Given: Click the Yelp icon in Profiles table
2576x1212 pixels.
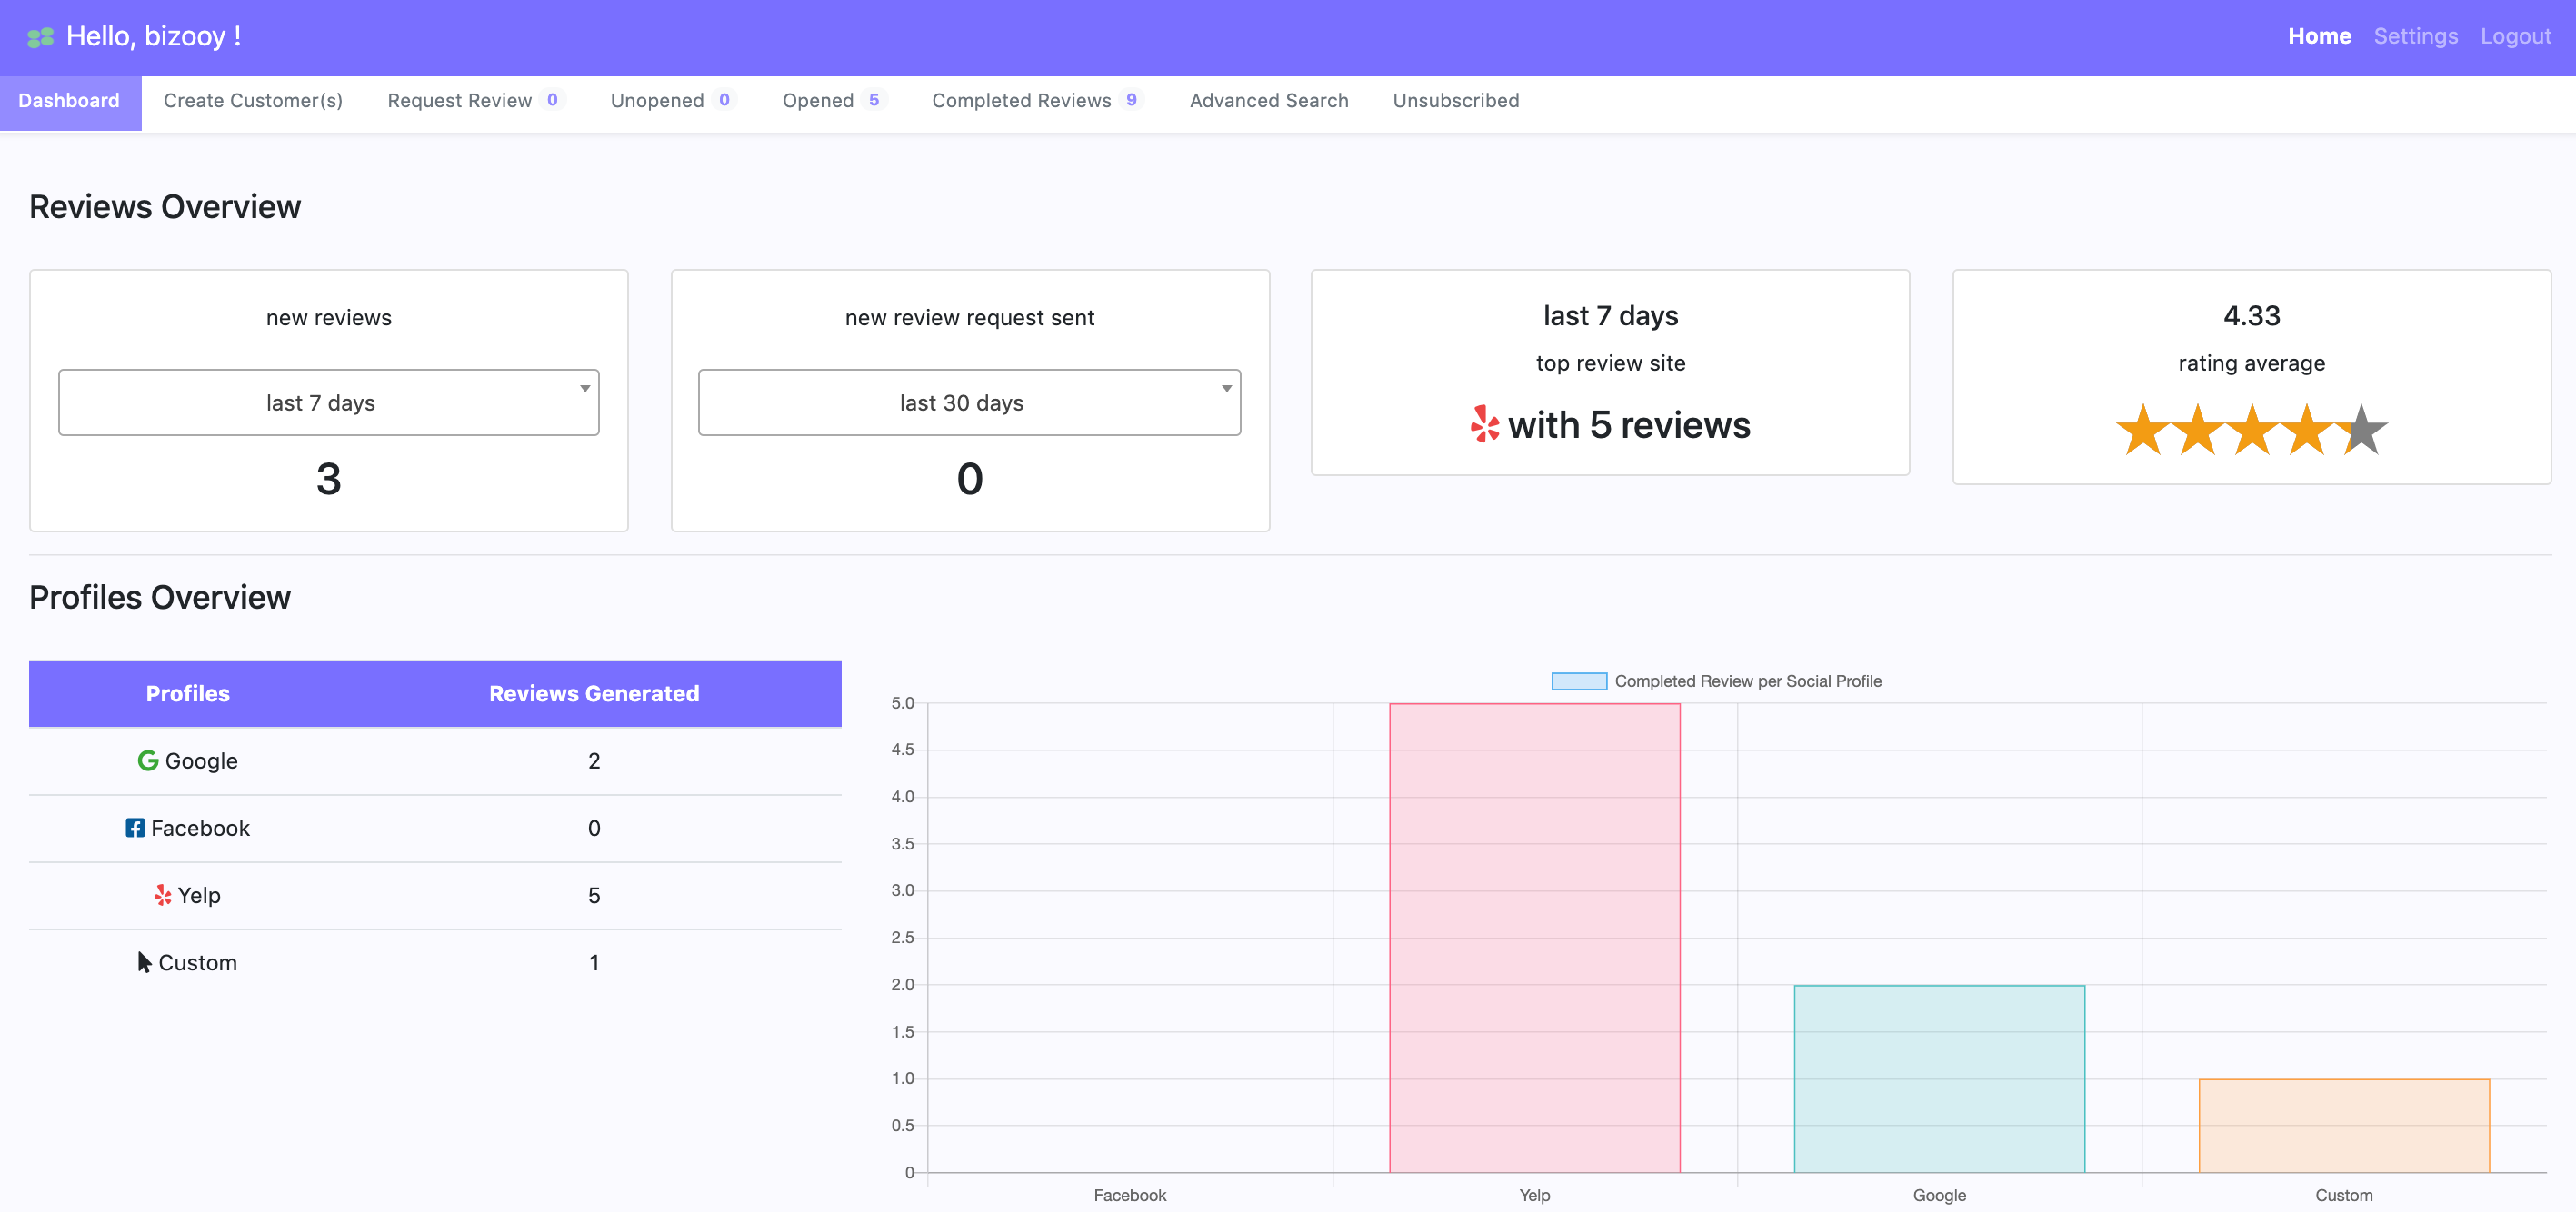Looking at the screenshot, I should click(163, 894).
